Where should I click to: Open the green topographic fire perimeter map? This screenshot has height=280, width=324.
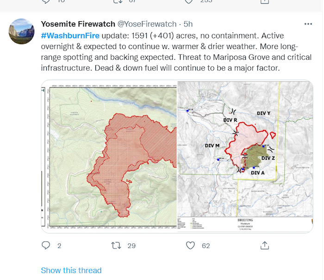[x=109, y=156]
